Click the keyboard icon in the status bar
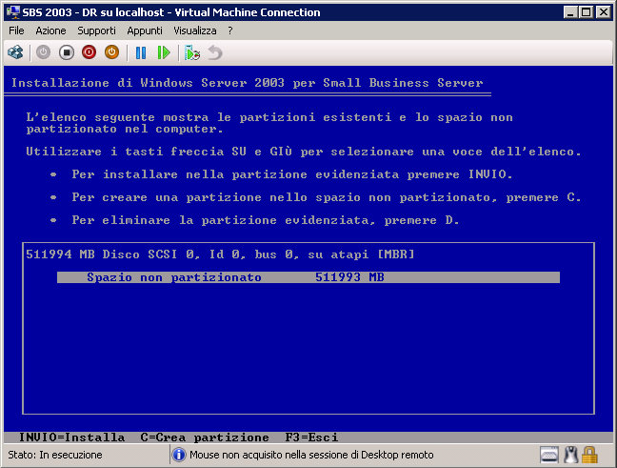This screenshot has height=468, width=617. pos(549,455)
